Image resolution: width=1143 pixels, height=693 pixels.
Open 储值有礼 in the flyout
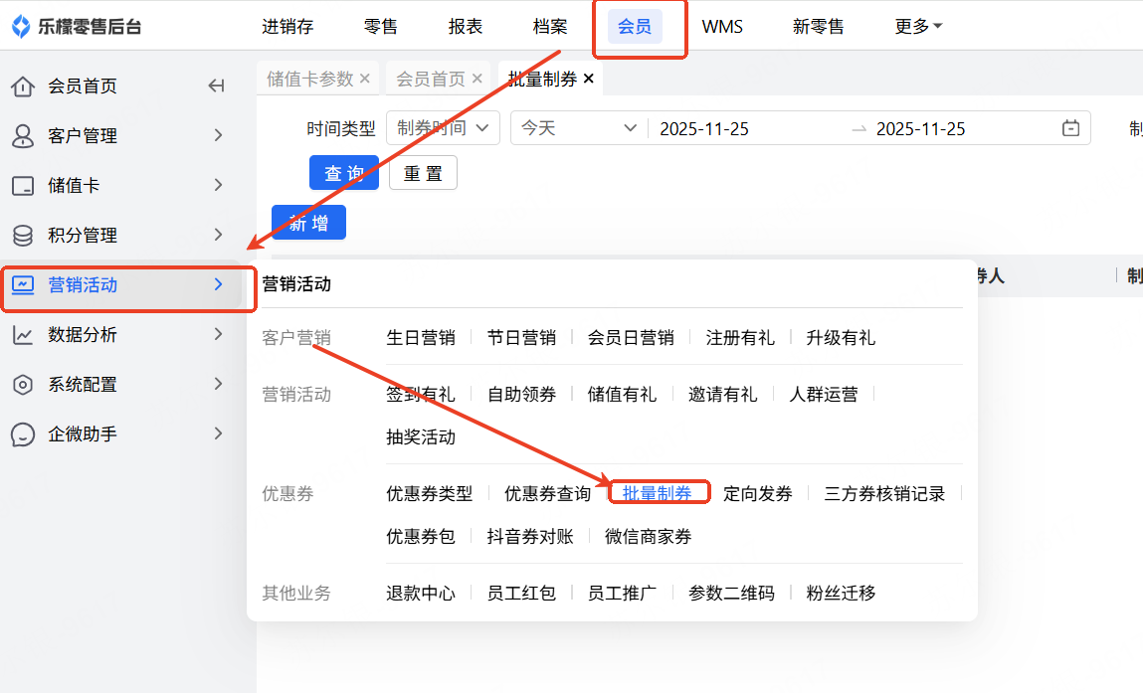pos(622,395)
